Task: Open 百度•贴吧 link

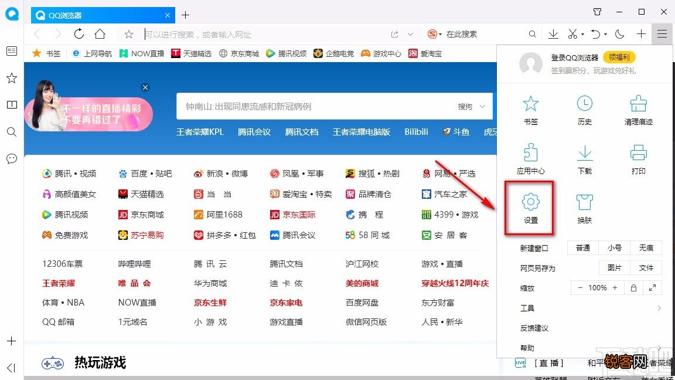Action: pyautogui.click(x=145, y=173)
